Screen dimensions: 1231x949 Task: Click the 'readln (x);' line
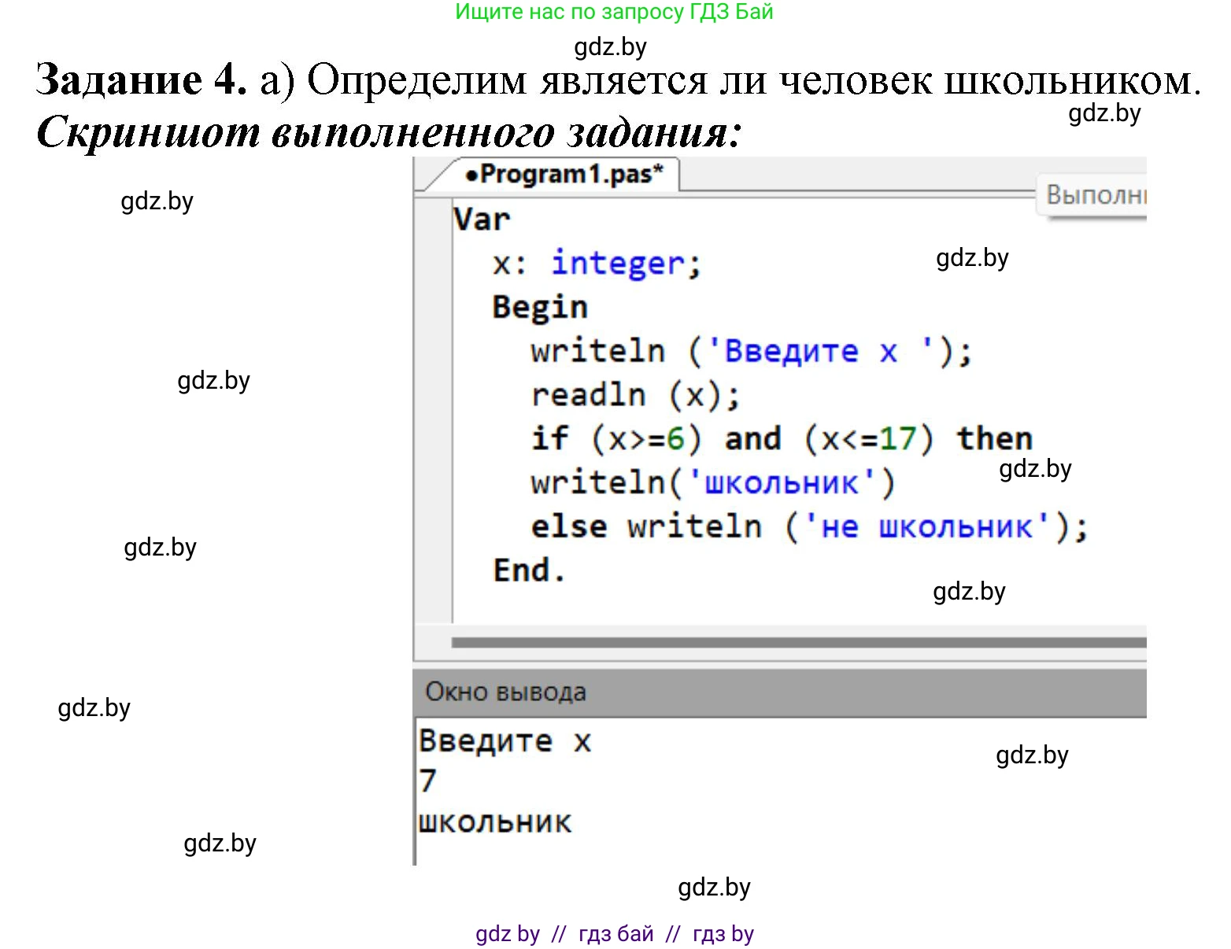coord(635,395)
